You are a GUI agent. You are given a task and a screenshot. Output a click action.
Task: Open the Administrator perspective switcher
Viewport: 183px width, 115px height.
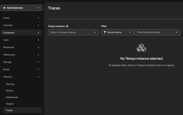tap(21, 8)
